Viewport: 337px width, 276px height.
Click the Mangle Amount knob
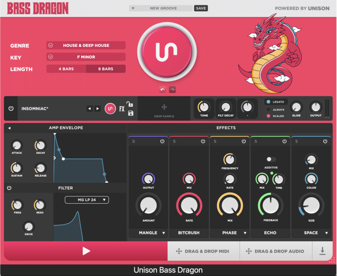(x=148, y=205)
